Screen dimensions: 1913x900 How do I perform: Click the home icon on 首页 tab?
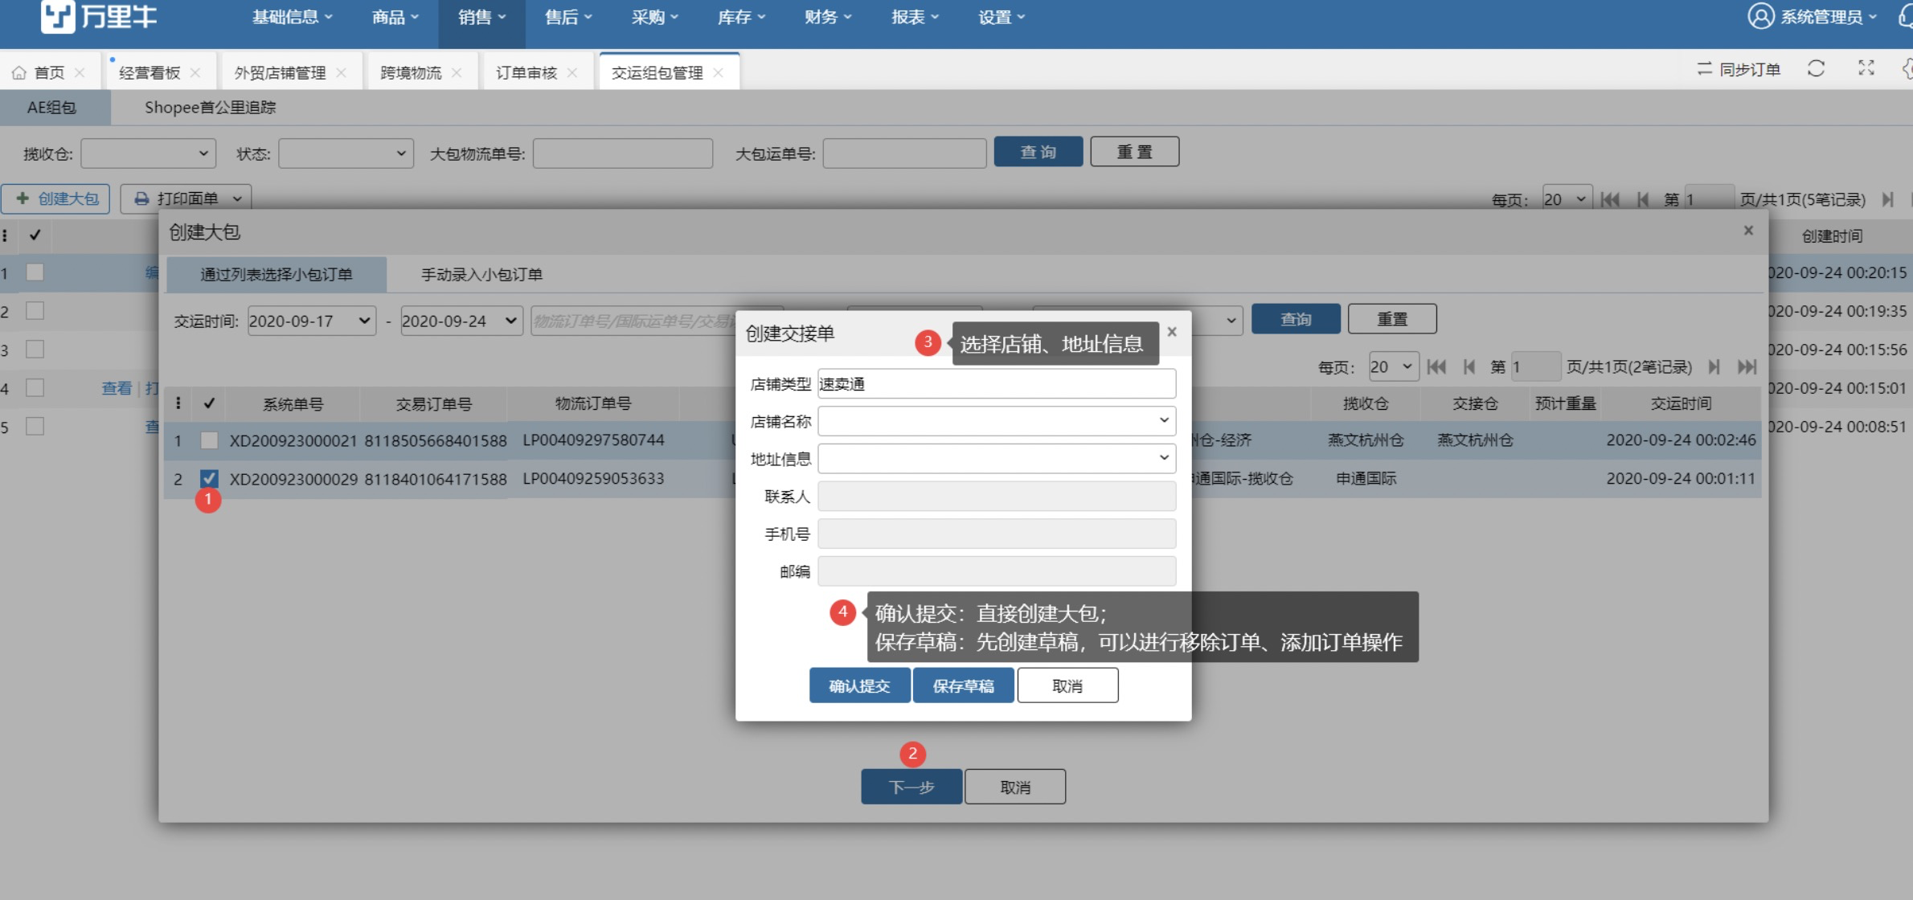point(19,72)
